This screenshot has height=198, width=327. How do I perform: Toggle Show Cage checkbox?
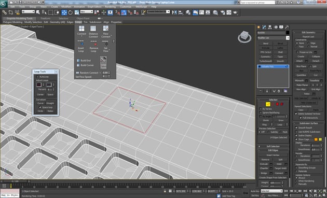[296, 139]
